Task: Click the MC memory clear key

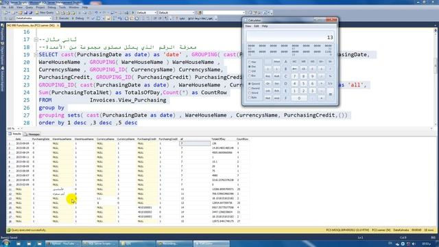Action: [294, 62]
